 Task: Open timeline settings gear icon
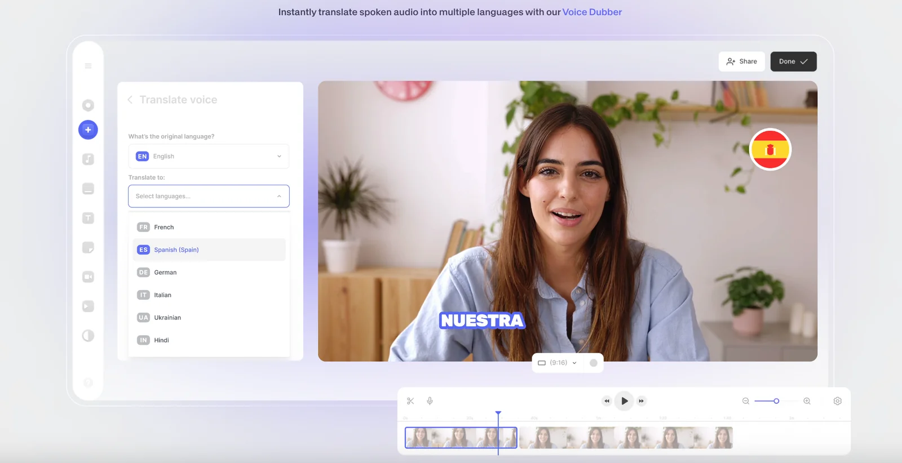[x=837, y=401]
